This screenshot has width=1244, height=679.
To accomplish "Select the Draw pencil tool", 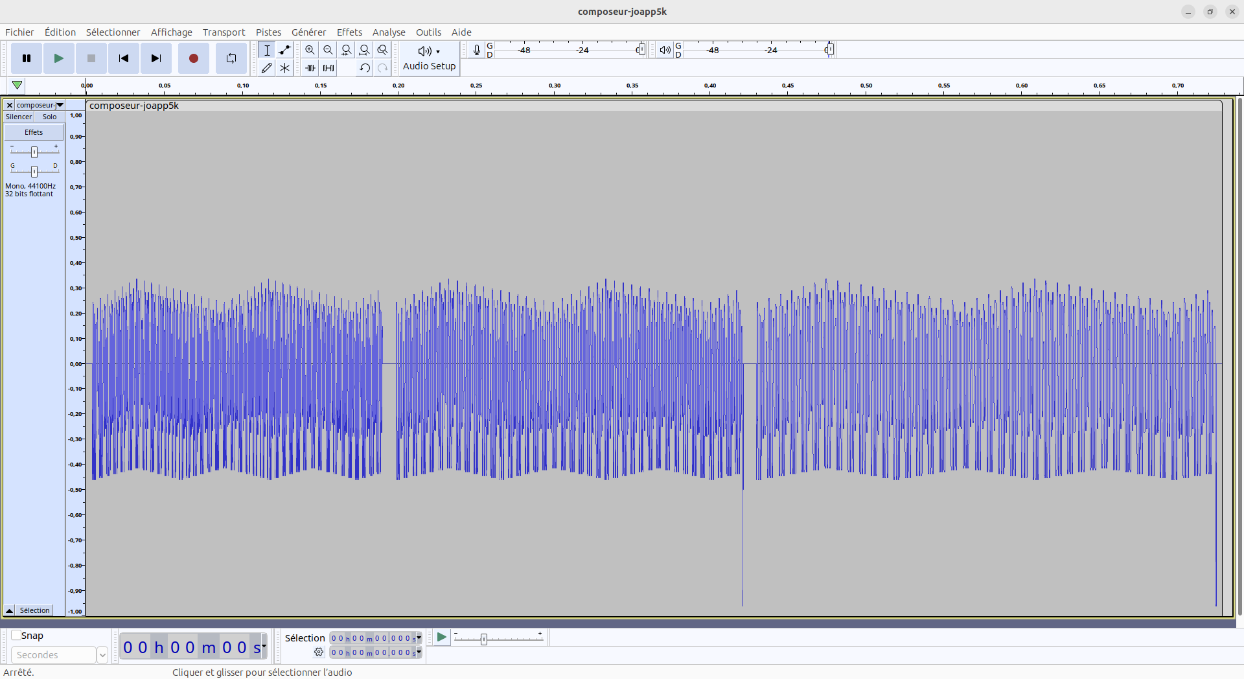I will click(x=266, y=68).
